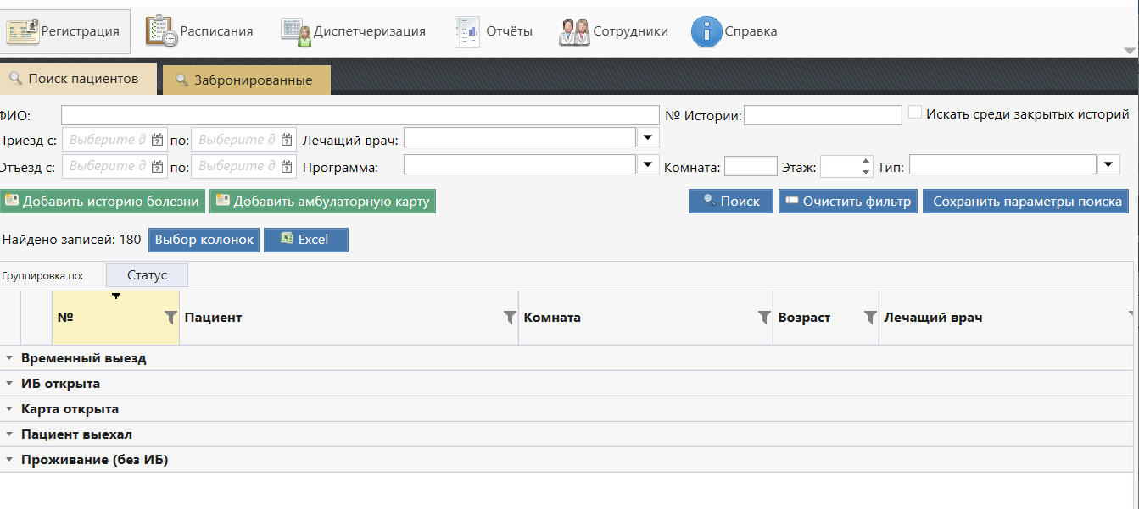Open the Программа dropdown list

(648, 164)
